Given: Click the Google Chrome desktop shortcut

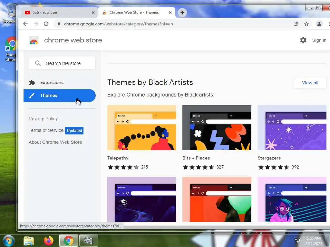Looking at the screenshot, I should pos(10,49).
